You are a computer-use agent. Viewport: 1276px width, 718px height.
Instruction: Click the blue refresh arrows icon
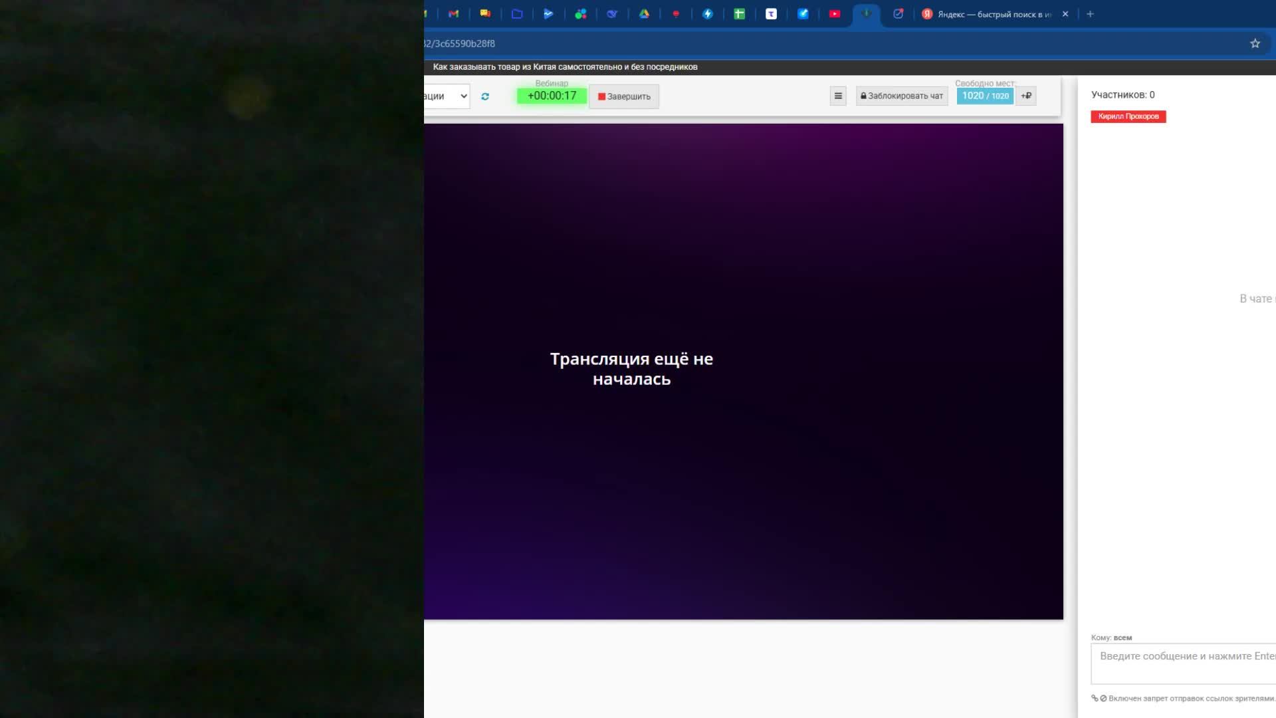coord(485,96)
